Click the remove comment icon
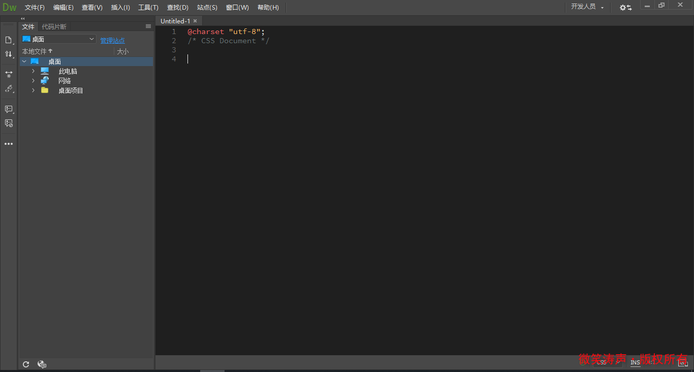The height and width of the screenshot is (372, 694). tap(9, 123)
